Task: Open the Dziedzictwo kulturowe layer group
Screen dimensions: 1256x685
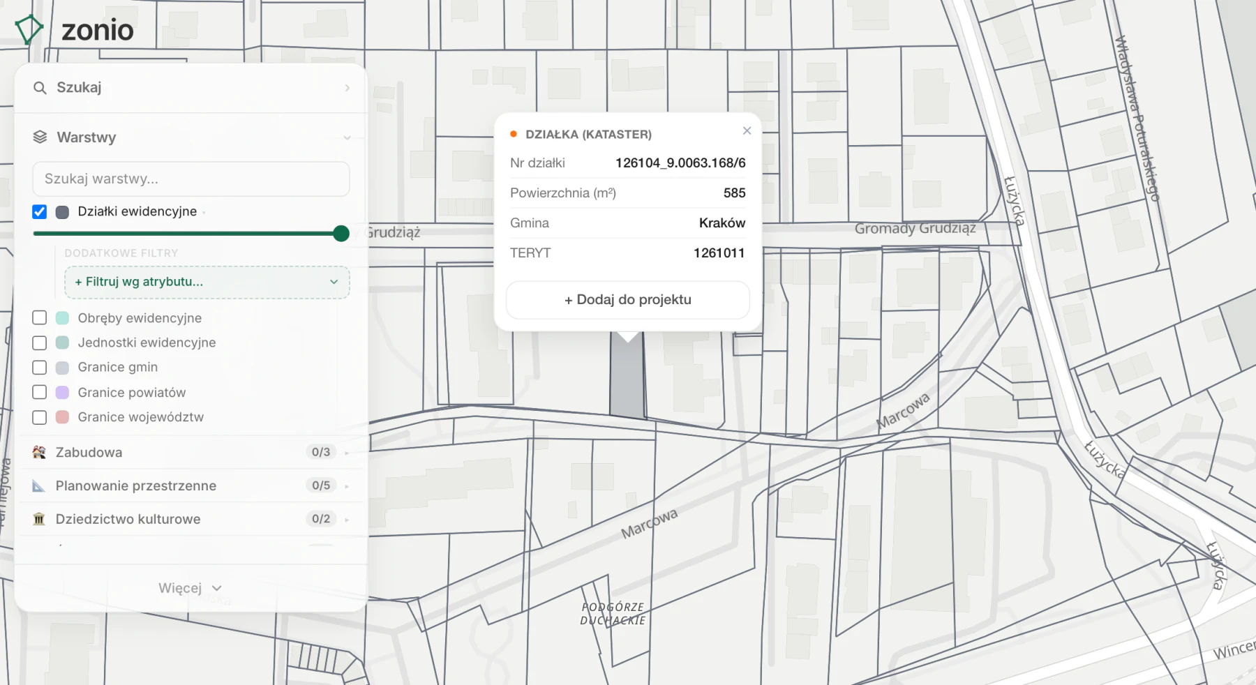Action: pos(191,519)
